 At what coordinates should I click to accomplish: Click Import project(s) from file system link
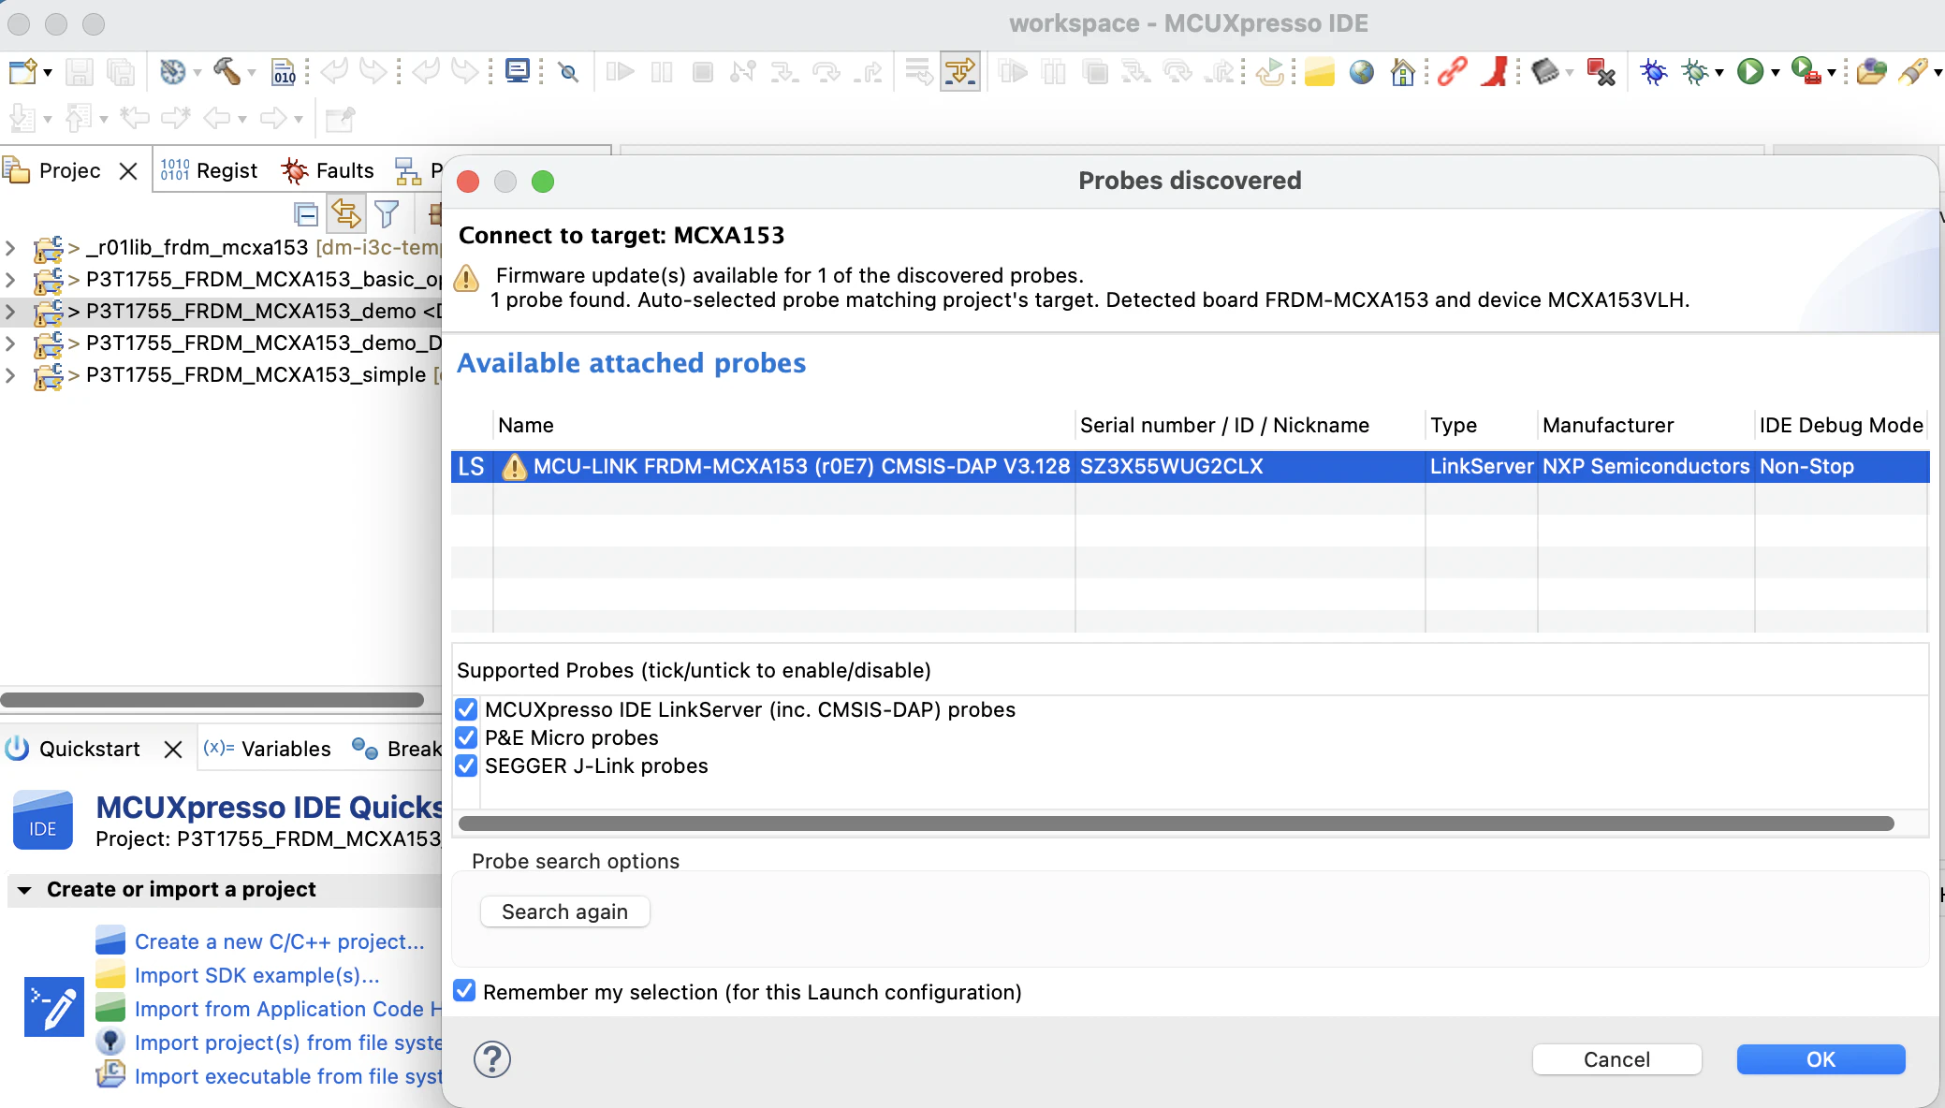pos(288,1042)
